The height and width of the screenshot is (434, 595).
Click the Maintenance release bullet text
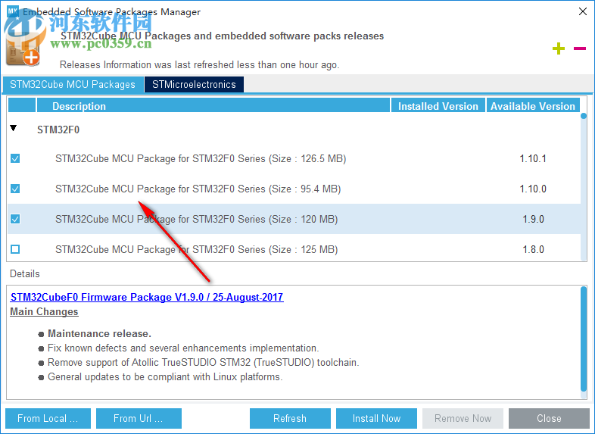coord(99,334)
